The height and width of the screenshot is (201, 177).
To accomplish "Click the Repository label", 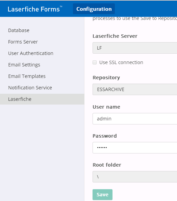I will 106,78.
